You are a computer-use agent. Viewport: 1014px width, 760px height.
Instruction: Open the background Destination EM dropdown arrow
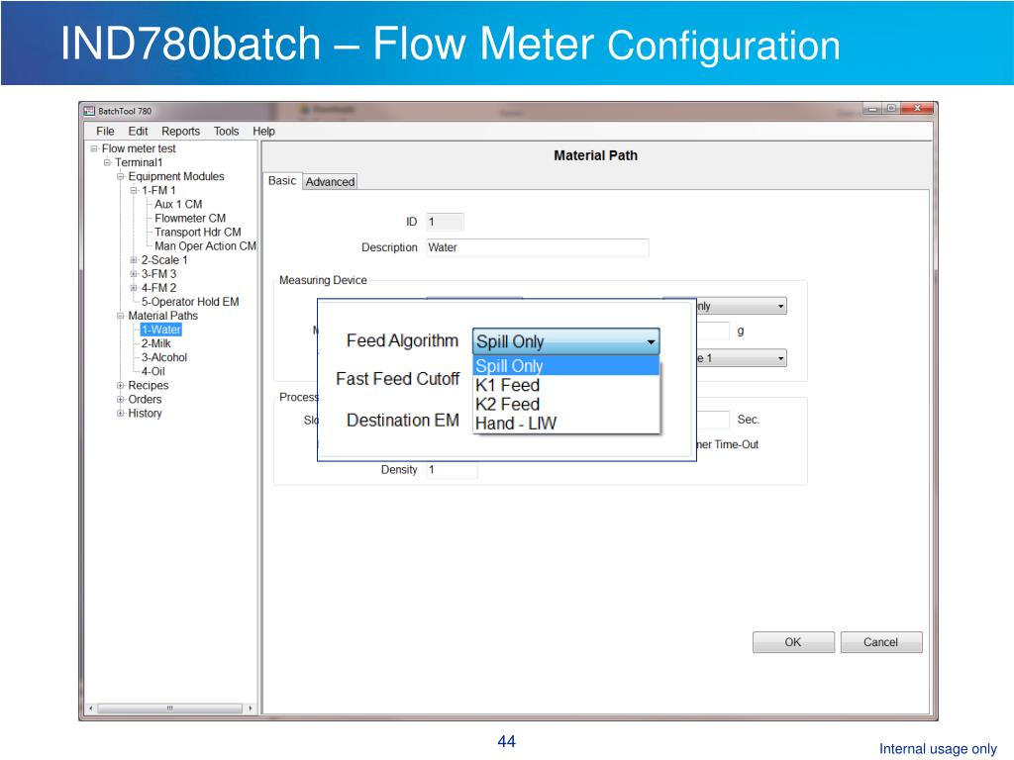780,358
